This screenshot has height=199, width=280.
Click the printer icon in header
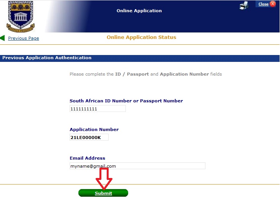point(244,5)
